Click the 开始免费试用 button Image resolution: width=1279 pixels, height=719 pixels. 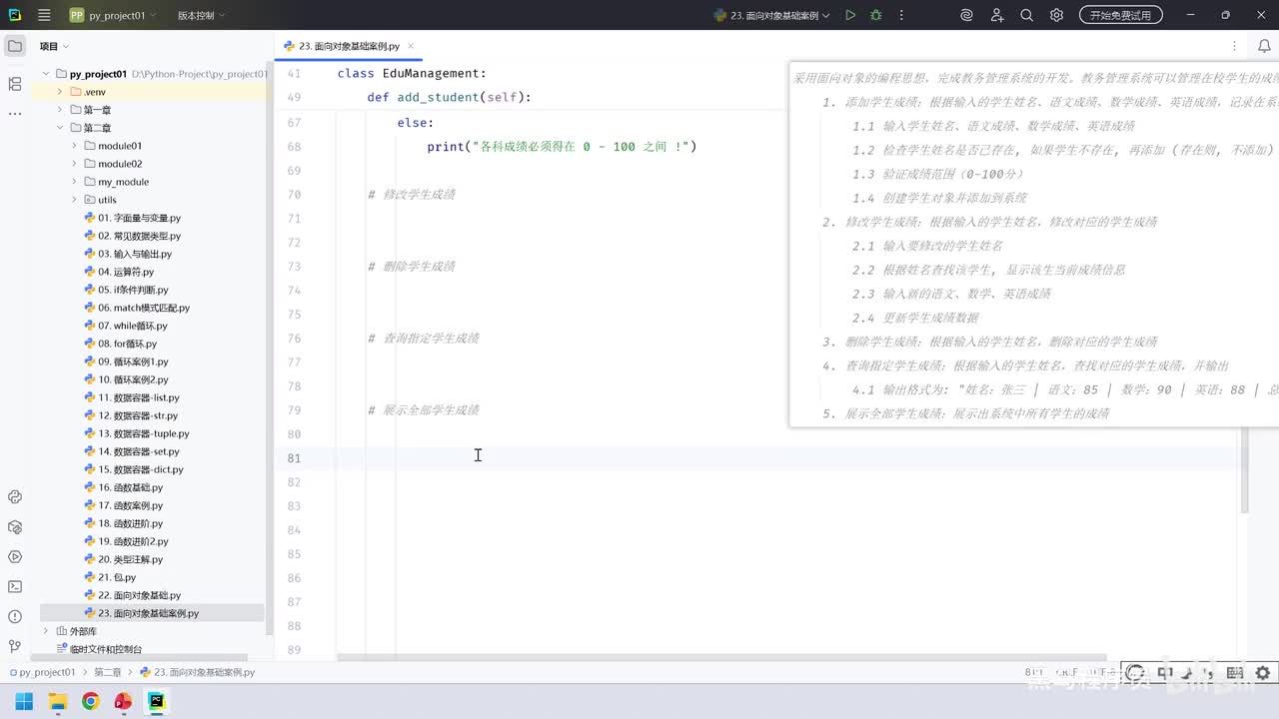pos(1120,15)
